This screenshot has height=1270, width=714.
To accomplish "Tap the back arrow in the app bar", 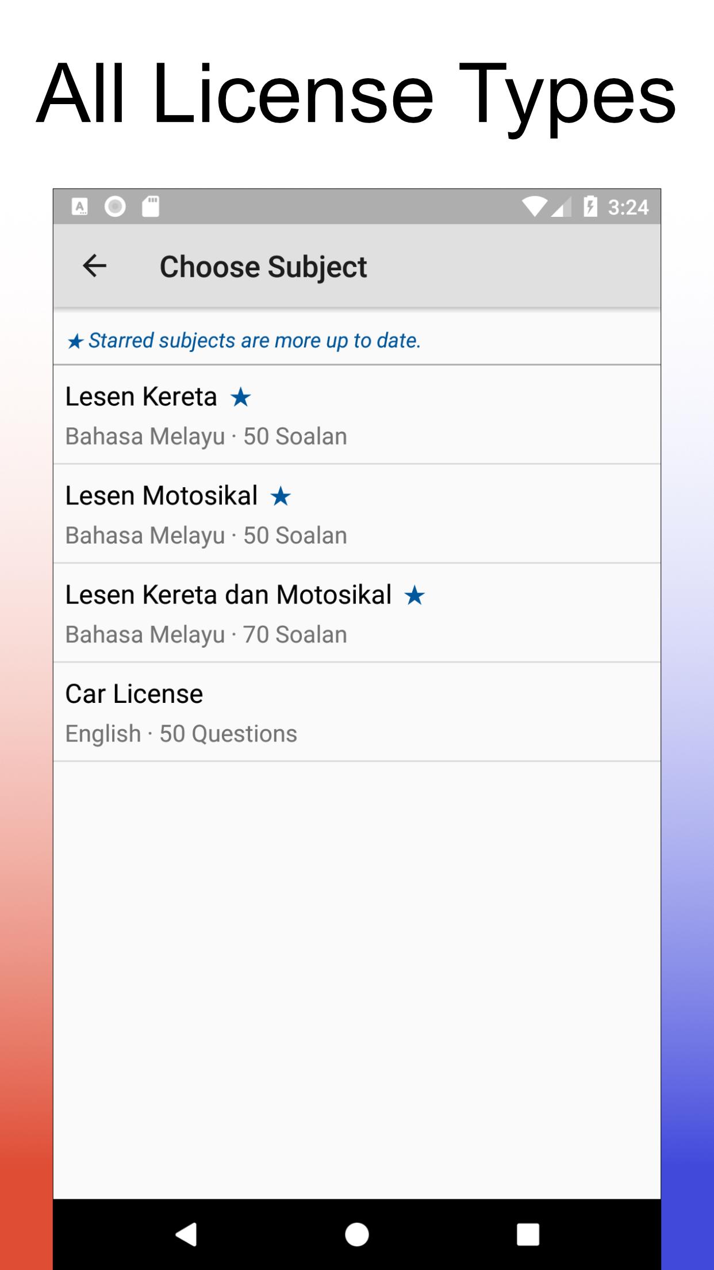I will click(95, 266).
